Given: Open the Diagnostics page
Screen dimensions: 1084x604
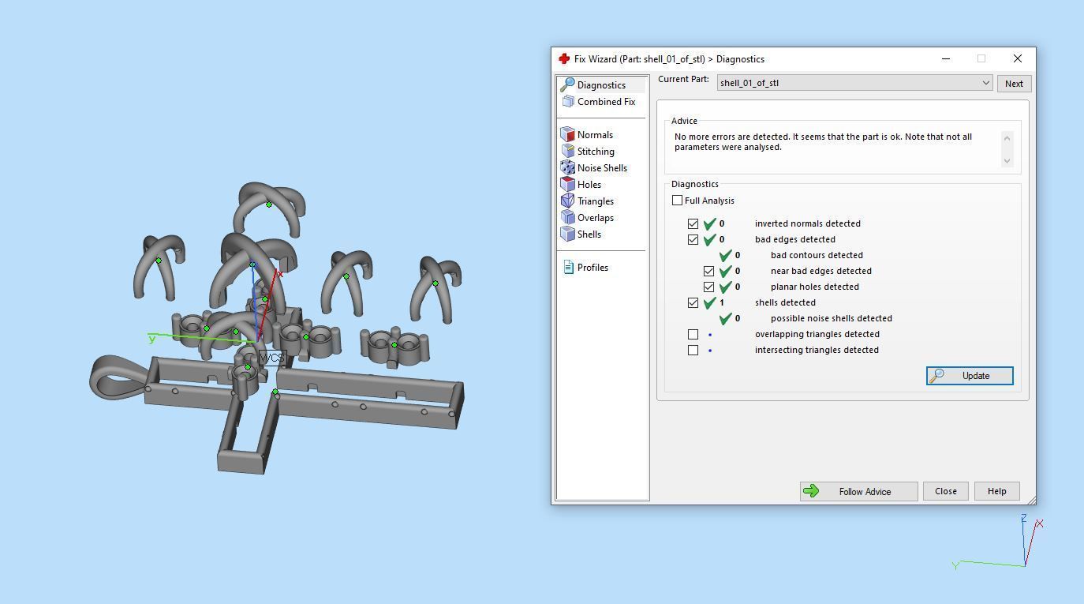Looking at the screenshot, I should 601,84.
